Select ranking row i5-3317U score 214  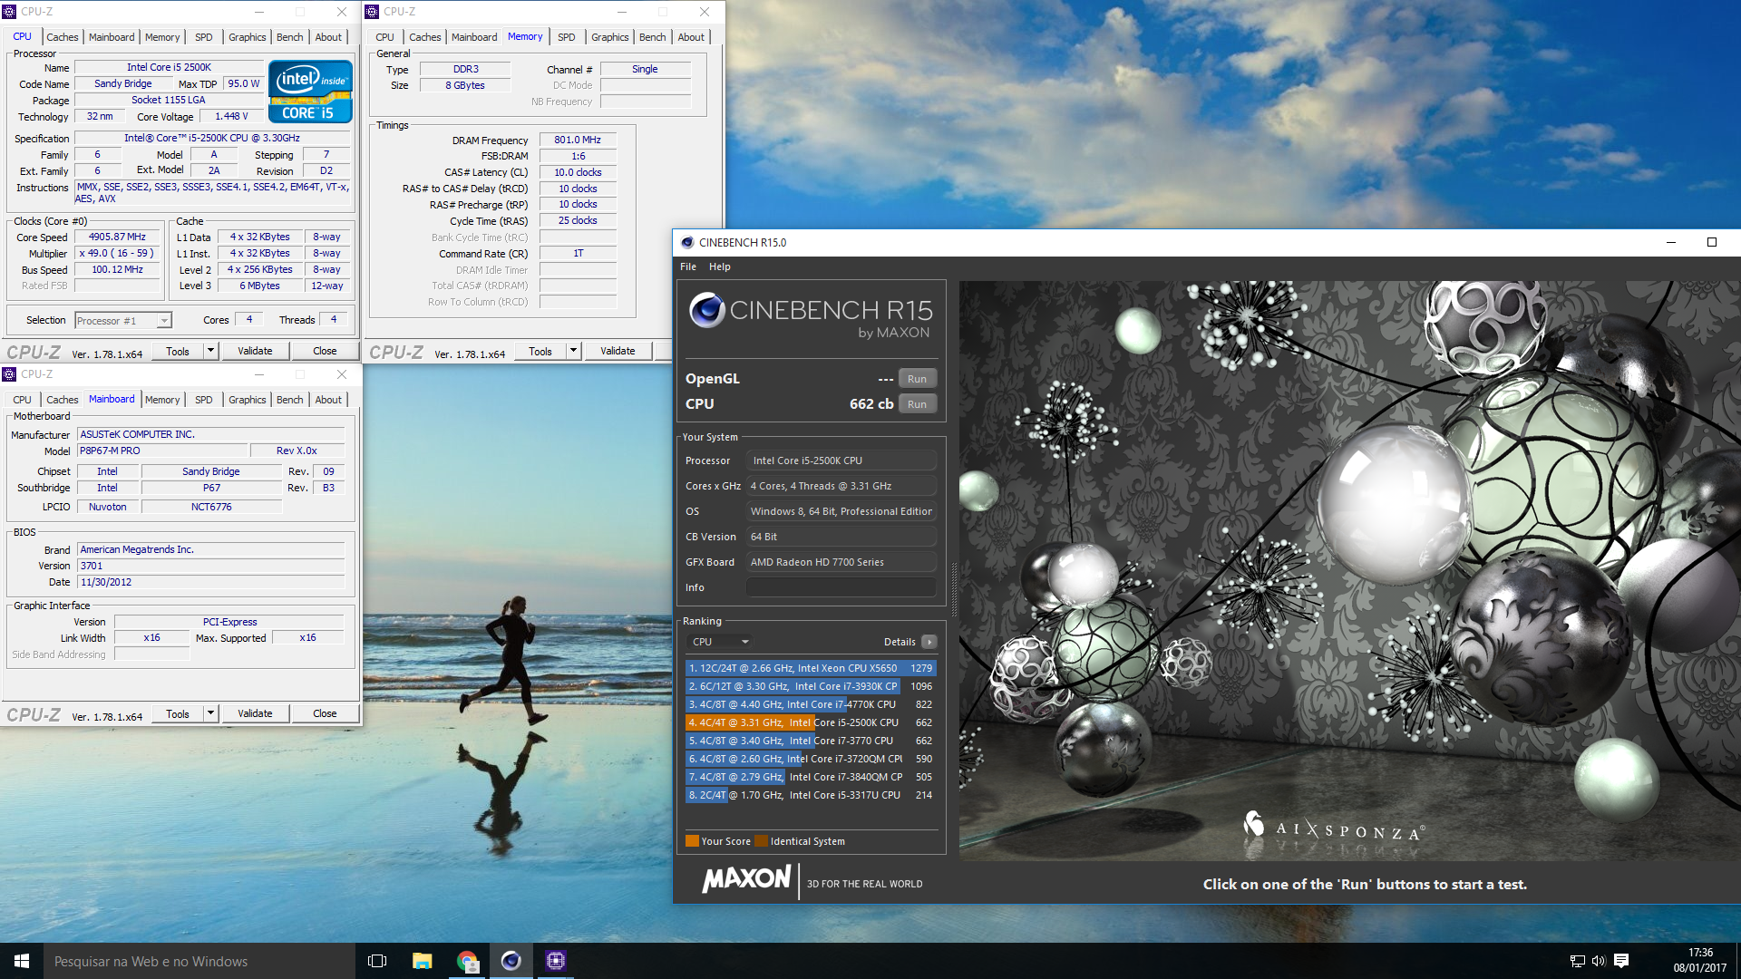(811, 795)
